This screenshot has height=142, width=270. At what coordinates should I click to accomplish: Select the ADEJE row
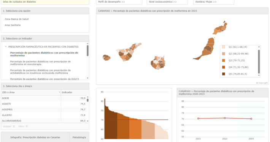point(44,98)
